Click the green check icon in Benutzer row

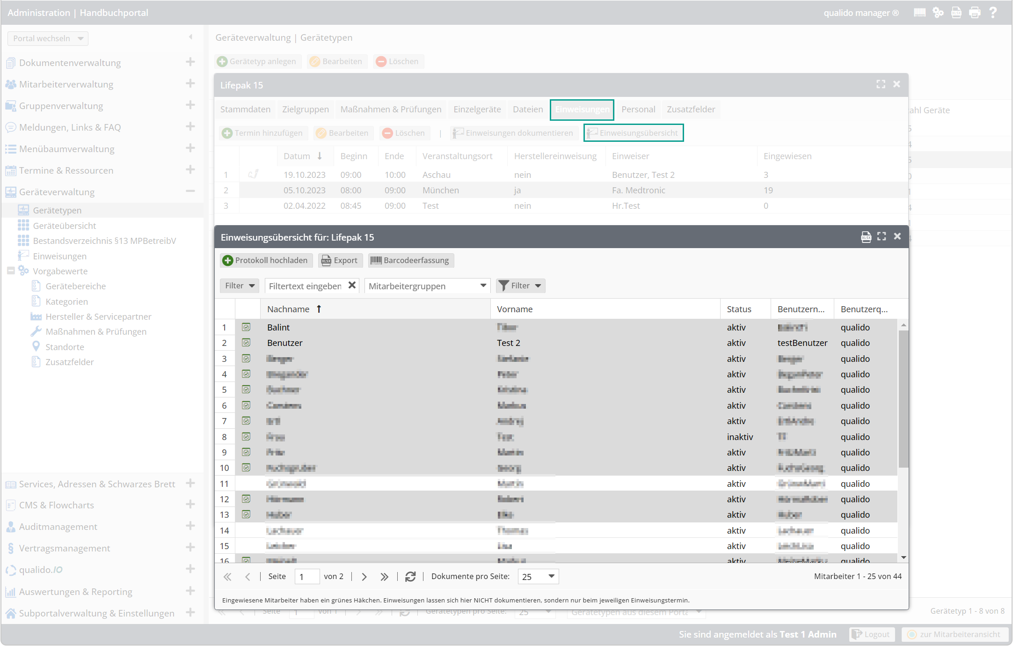tap(246, 343)
